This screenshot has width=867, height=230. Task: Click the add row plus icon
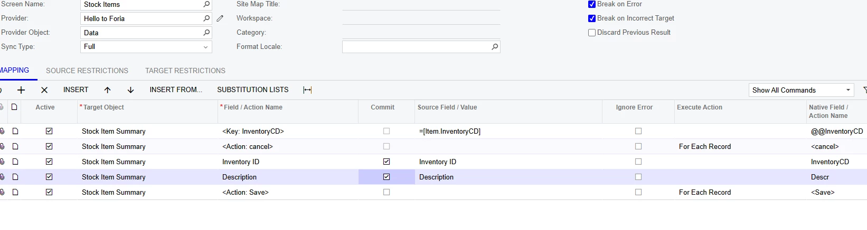click(x=21, y=90)
